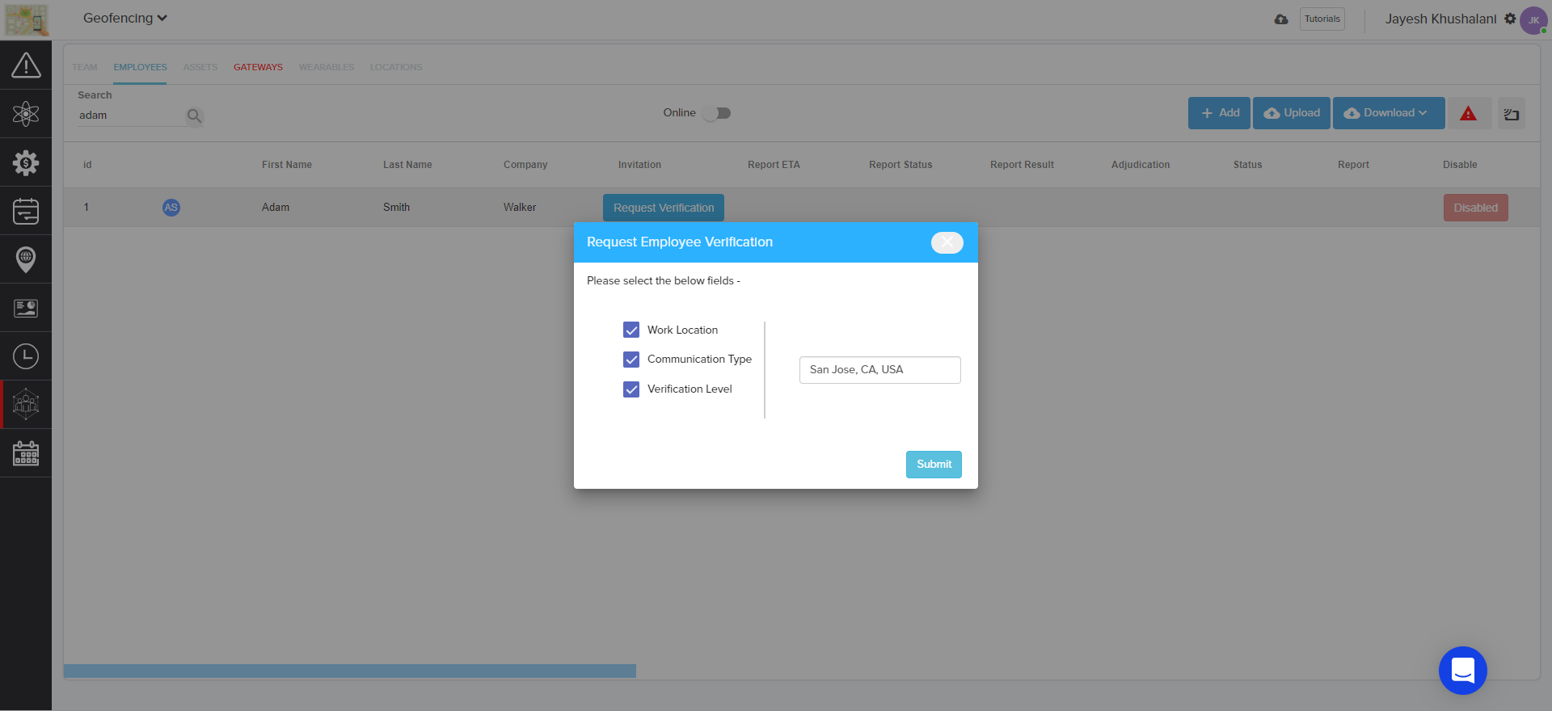Click the folder icon beside warning button
Image resolution: width=1552 pixels, height=711 pixels.
1512,114
